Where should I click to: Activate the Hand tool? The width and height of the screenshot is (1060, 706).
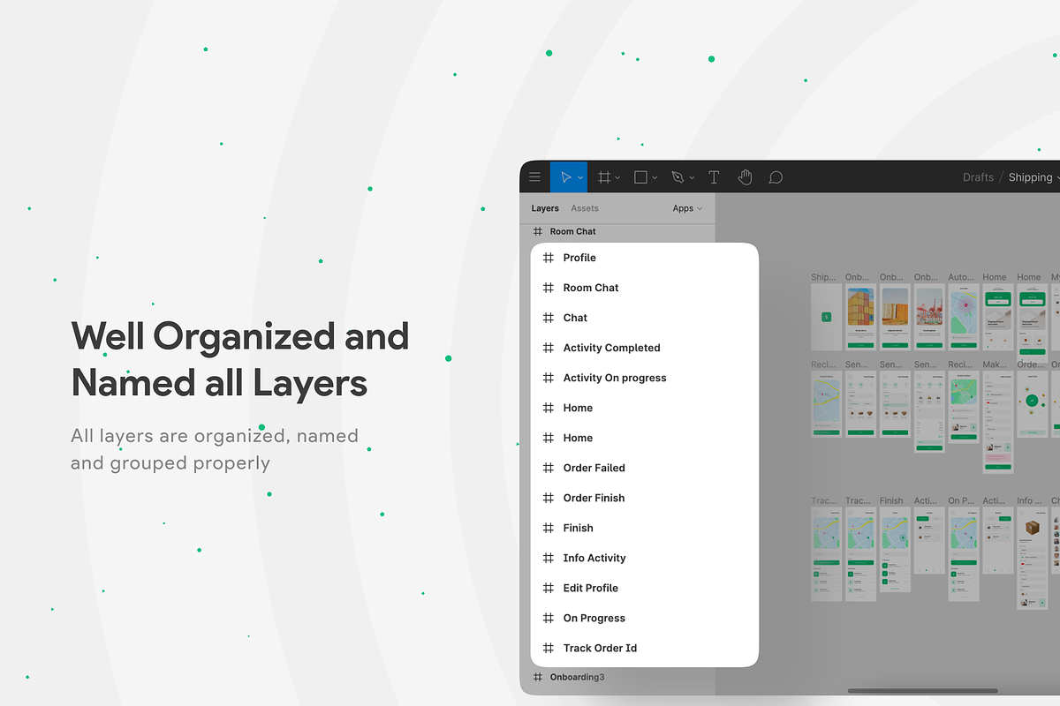pos(745,177)
